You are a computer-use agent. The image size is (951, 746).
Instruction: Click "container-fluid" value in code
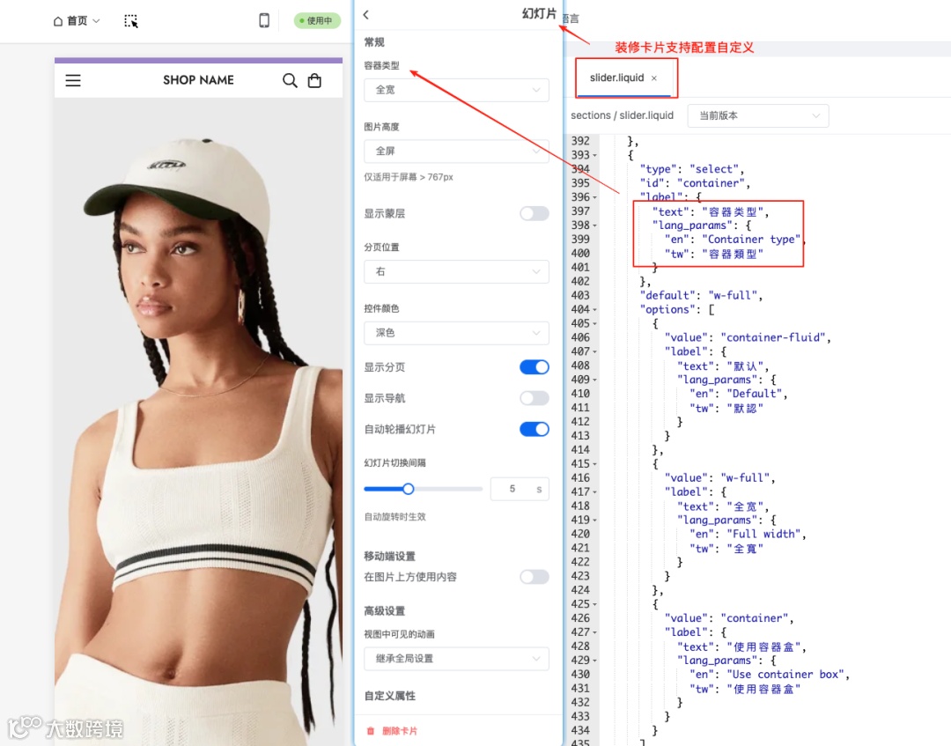pyautogui.click(x=773, y=337)
